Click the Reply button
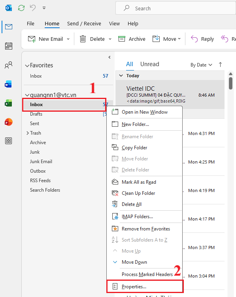236x297 pixels. click(x=202, y=39)
